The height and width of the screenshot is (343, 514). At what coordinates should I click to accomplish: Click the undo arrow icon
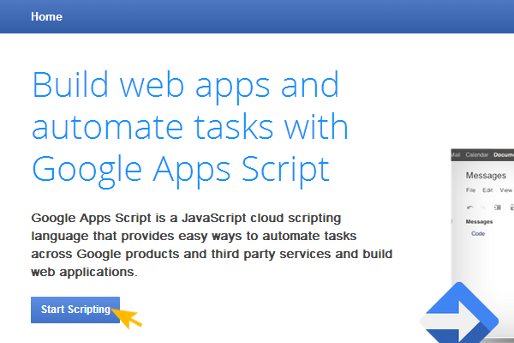pyautogui.click(x=469, y=207)
